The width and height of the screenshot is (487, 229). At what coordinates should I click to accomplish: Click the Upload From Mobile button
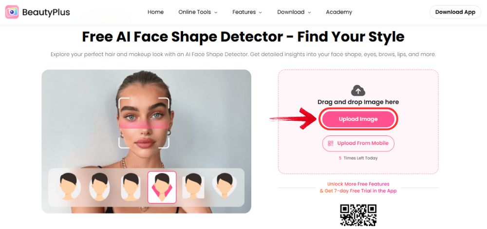pos(358,143)
